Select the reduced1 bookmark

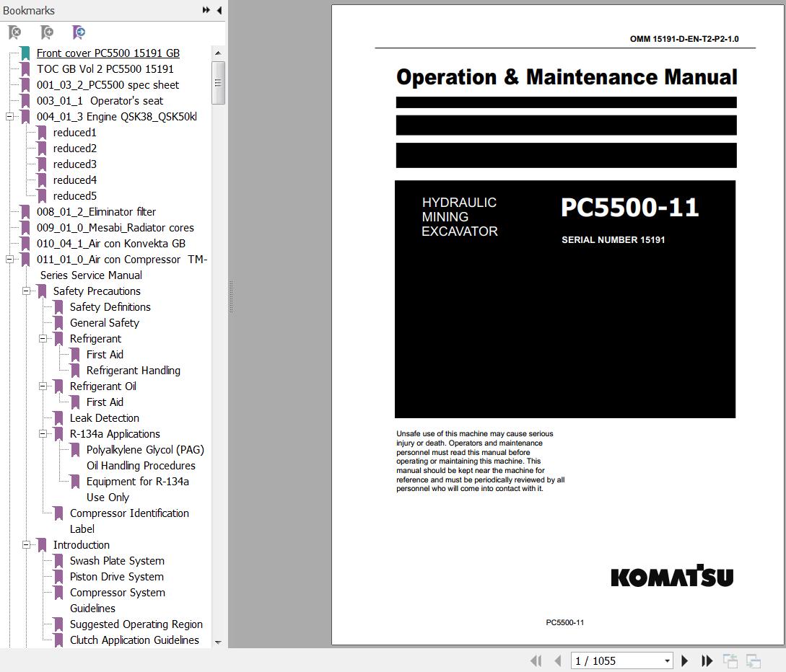[x=74, y=133]
